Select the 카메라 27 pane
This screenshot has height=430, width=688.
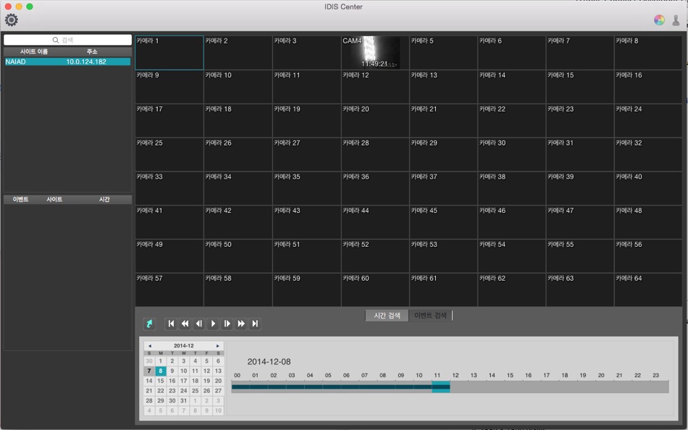click(x=307, y=154)
